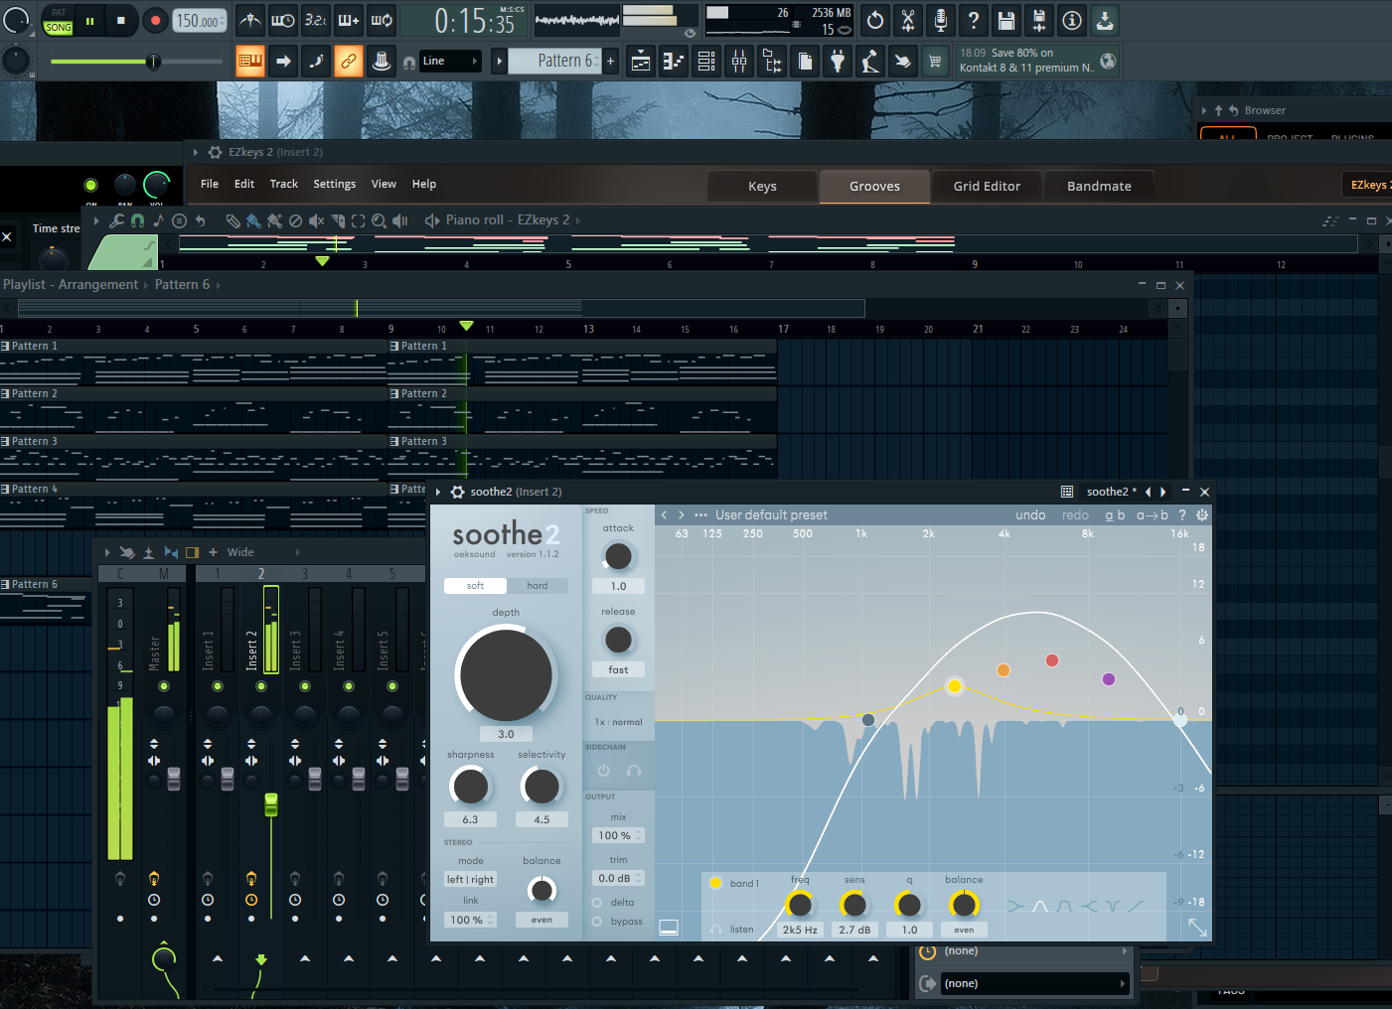Image resolution: width=1392 pixels, height=1009 pixels.
Task: Click soothe2 preset settings power-gear icon
Action: pyautogui.click(x=1202, y=514)
